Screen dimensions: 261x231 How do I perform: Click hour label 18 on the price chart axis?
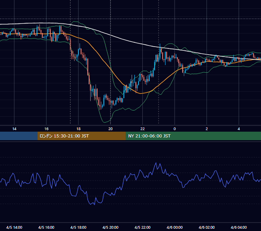(78, 129)
